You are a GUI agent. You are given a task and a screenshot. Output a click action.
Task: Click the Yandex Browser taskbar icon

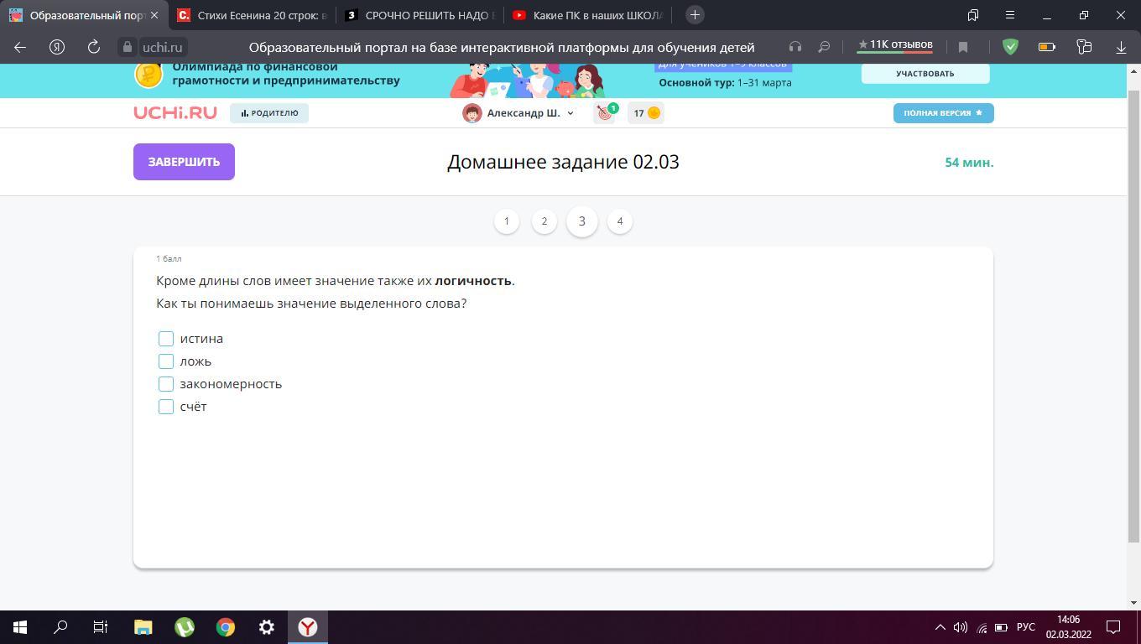[x=308, y=627]
